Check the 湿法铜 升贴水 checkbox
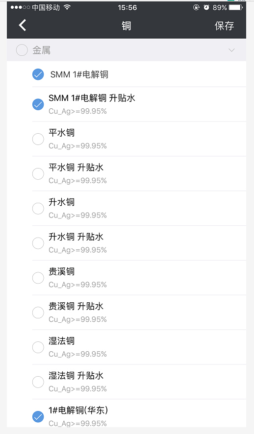 38,382
